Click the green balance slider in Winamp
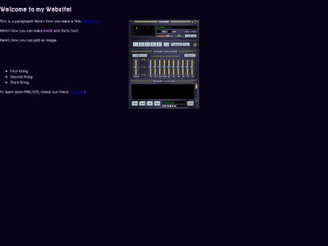Image resolution: width=328 pixels, height=246 pixels. pyautogui.click(x=179, y=36)
